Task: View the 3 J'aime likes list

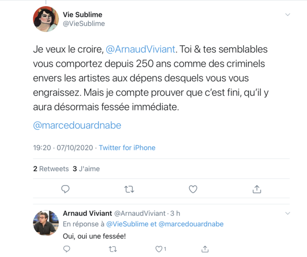Action: point(86,168)
